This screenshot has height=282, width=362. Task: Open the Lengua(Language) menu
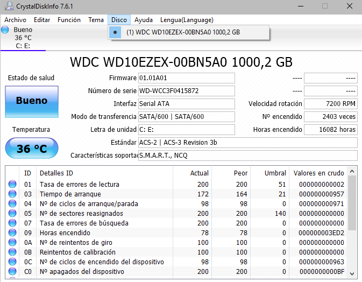[187, 20]
